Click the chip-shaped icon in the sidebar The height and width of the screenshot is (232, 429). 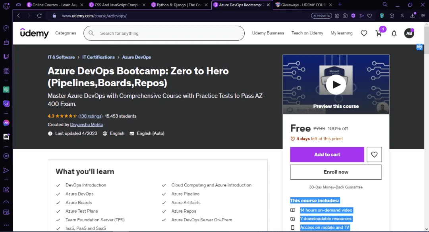[x=6, y=71]
